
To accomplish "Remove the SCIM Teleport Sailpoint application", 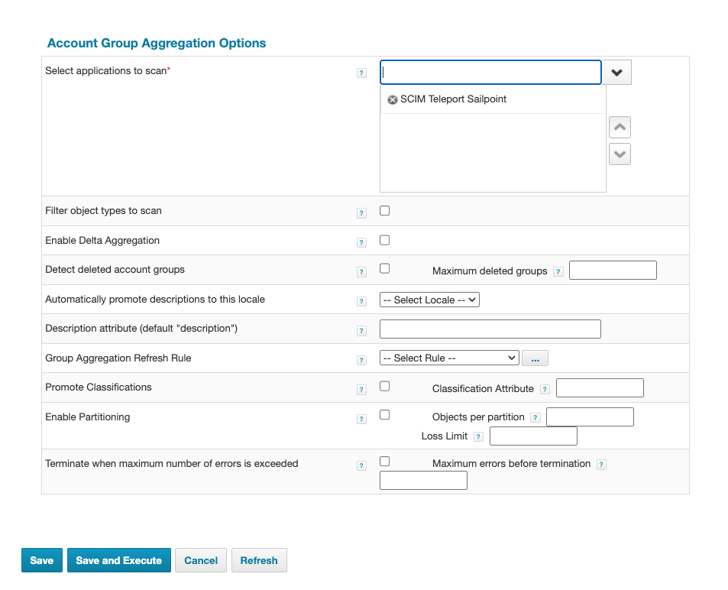I will click(392, 99).
